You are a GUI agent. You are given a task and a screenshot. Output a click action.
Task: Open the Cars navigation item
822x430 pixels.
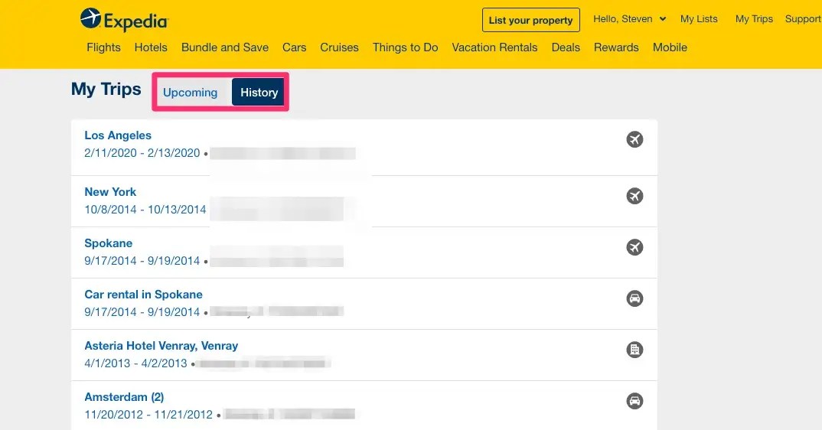pyautogui.click(x=294, y=47)
